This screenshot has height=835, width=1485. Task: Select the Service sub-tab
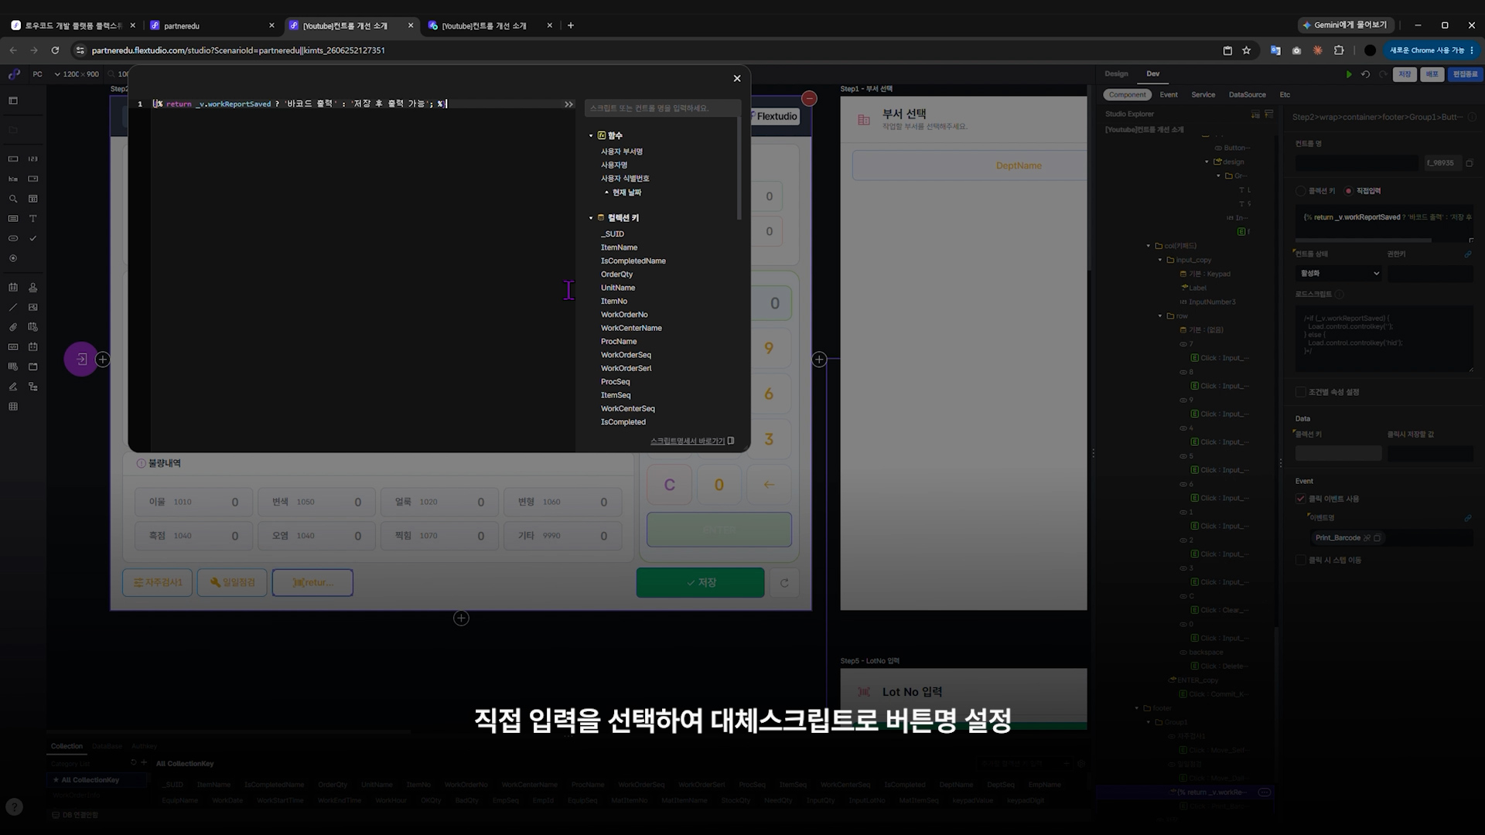[1203, 94]
